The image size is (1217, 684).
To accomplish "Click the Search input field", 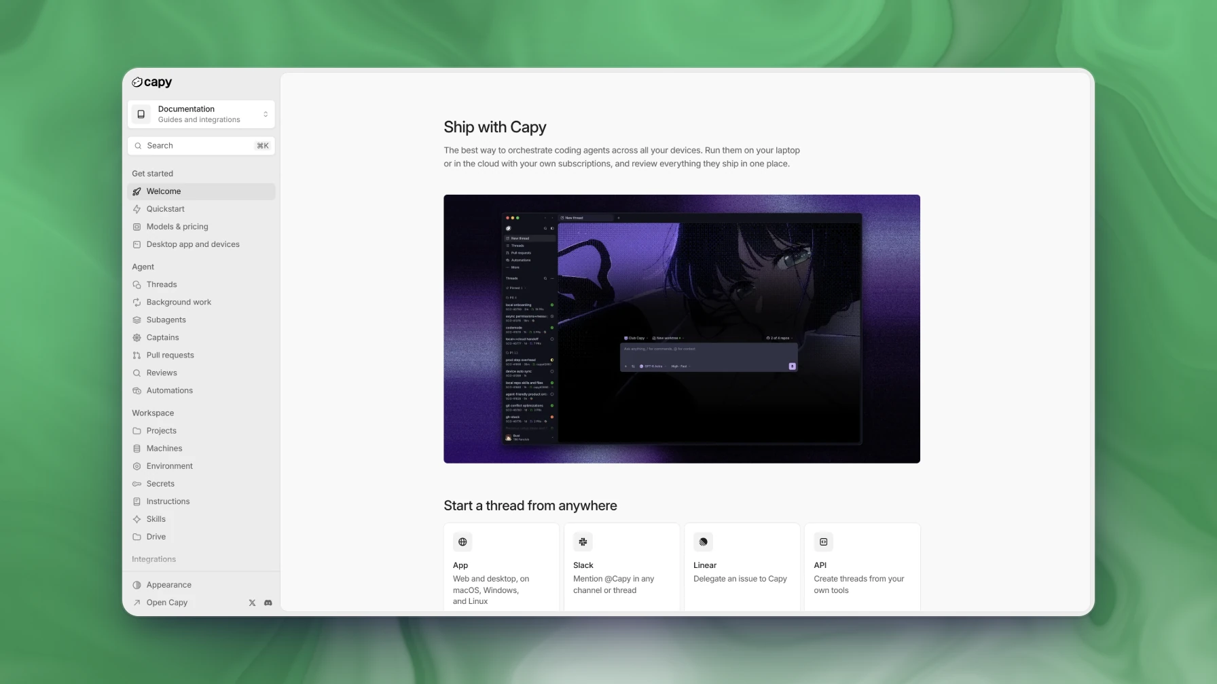I will (201, 146).
